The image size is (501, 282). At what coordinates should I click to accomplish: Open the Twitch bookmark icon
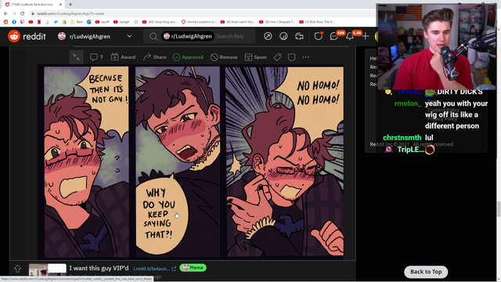[x=23, y=22]
